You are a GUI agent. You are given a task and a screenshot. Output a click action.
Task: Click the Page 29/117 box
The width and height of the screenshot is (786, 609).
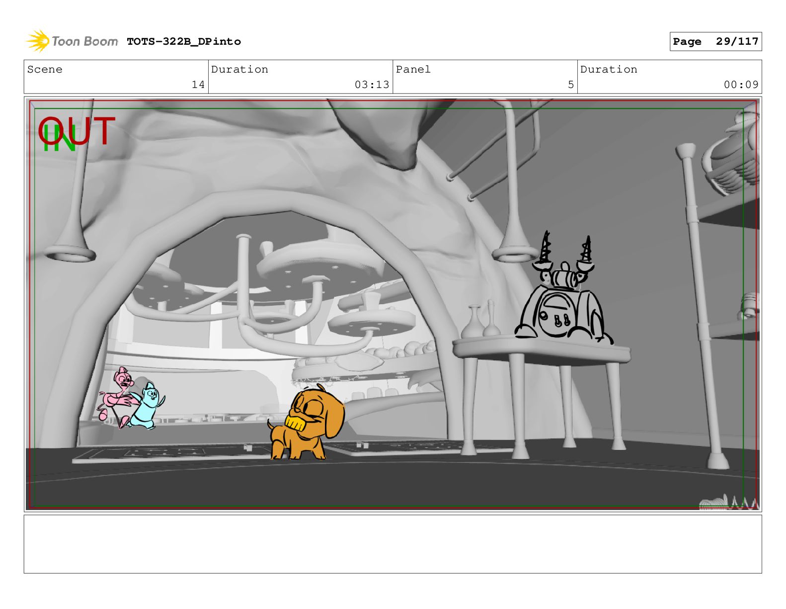point(715,42)
